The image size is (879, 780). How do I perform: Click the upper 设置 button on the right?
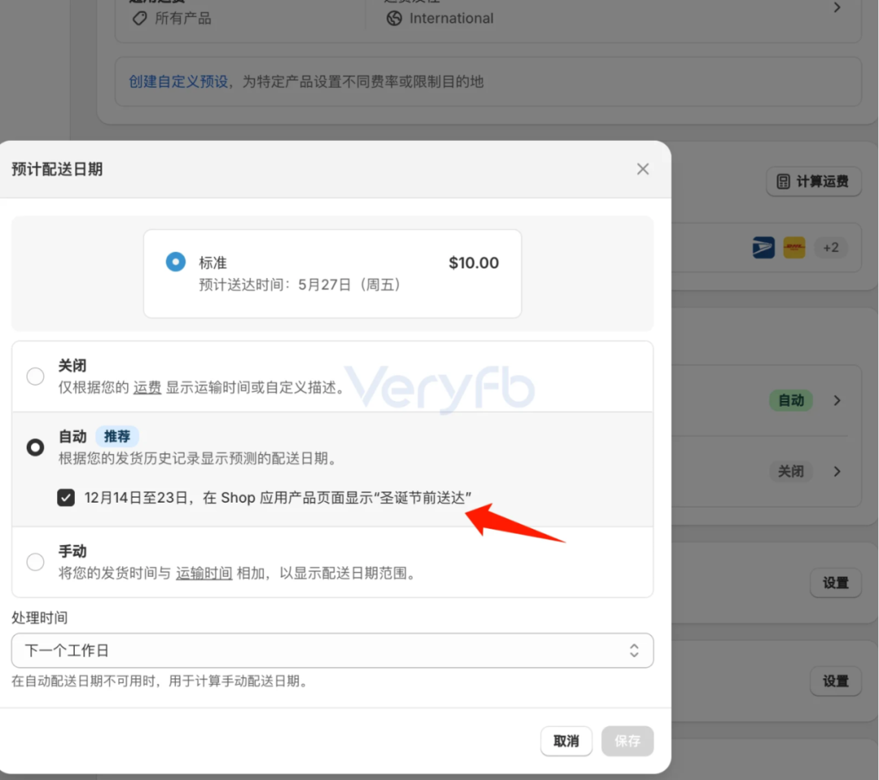point(836,583)
